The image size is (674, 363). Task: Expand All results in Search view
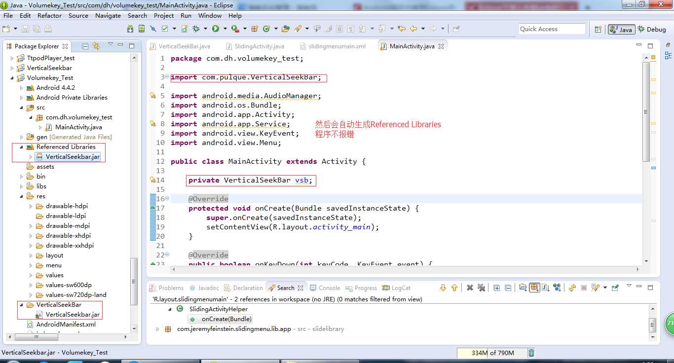click(497, 288)
